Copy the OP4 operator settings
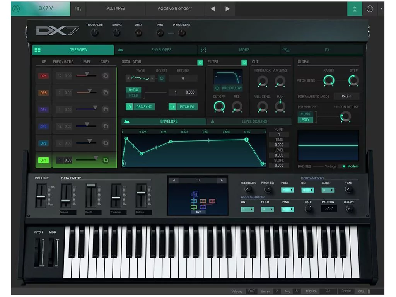 coord(106,109)
